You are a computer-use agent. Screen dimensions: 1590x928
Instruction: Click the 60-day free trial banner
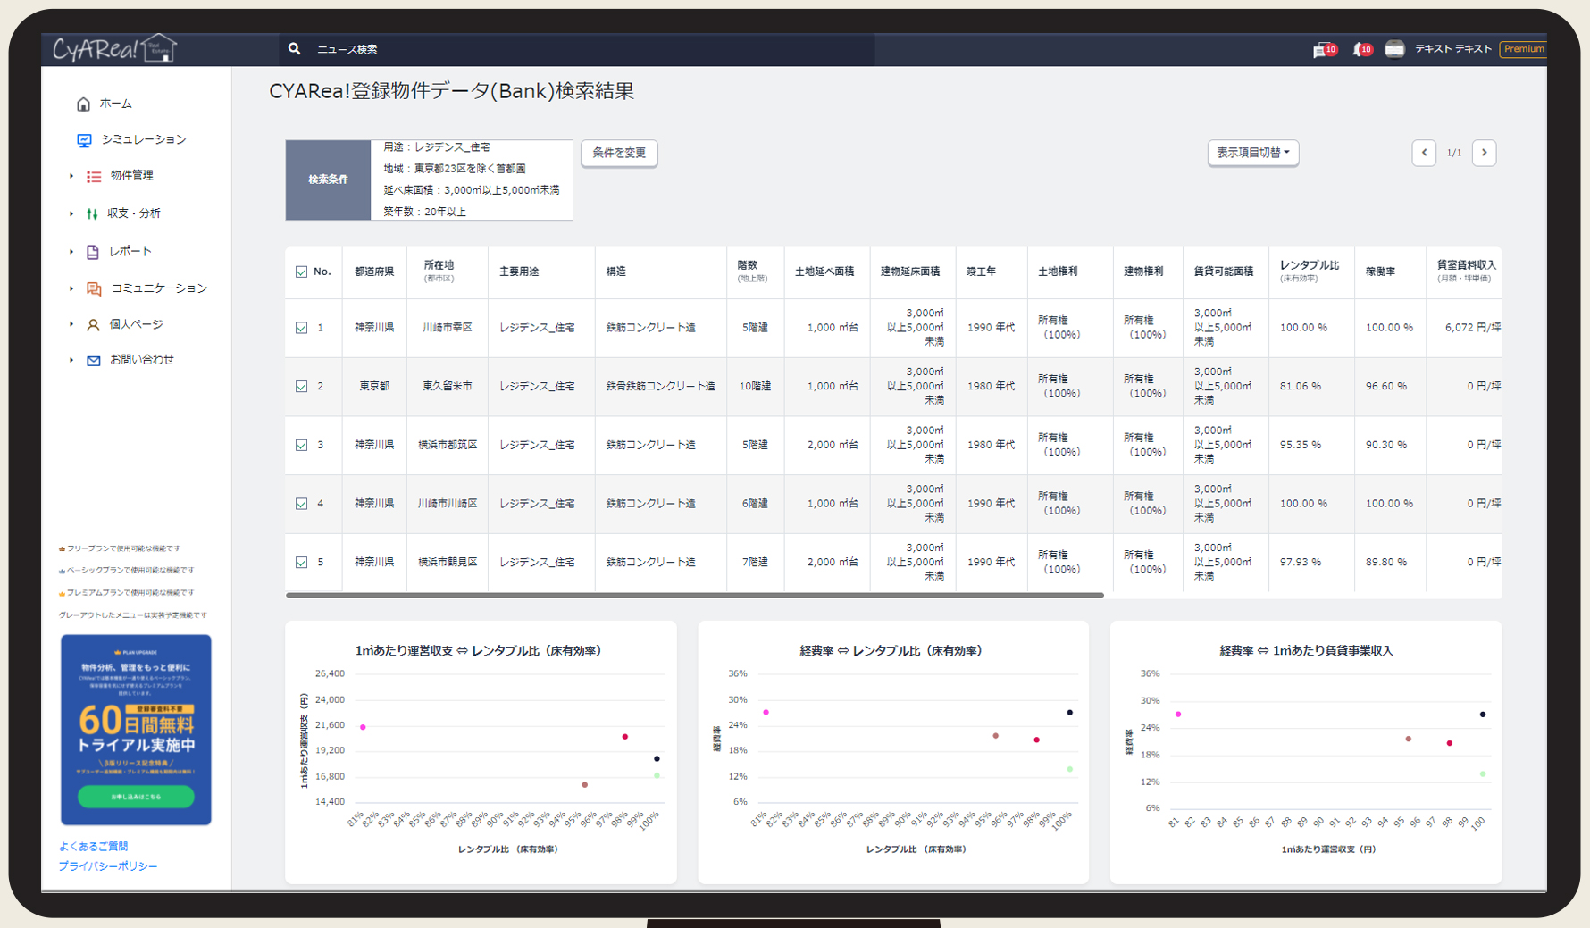(136, 729)
